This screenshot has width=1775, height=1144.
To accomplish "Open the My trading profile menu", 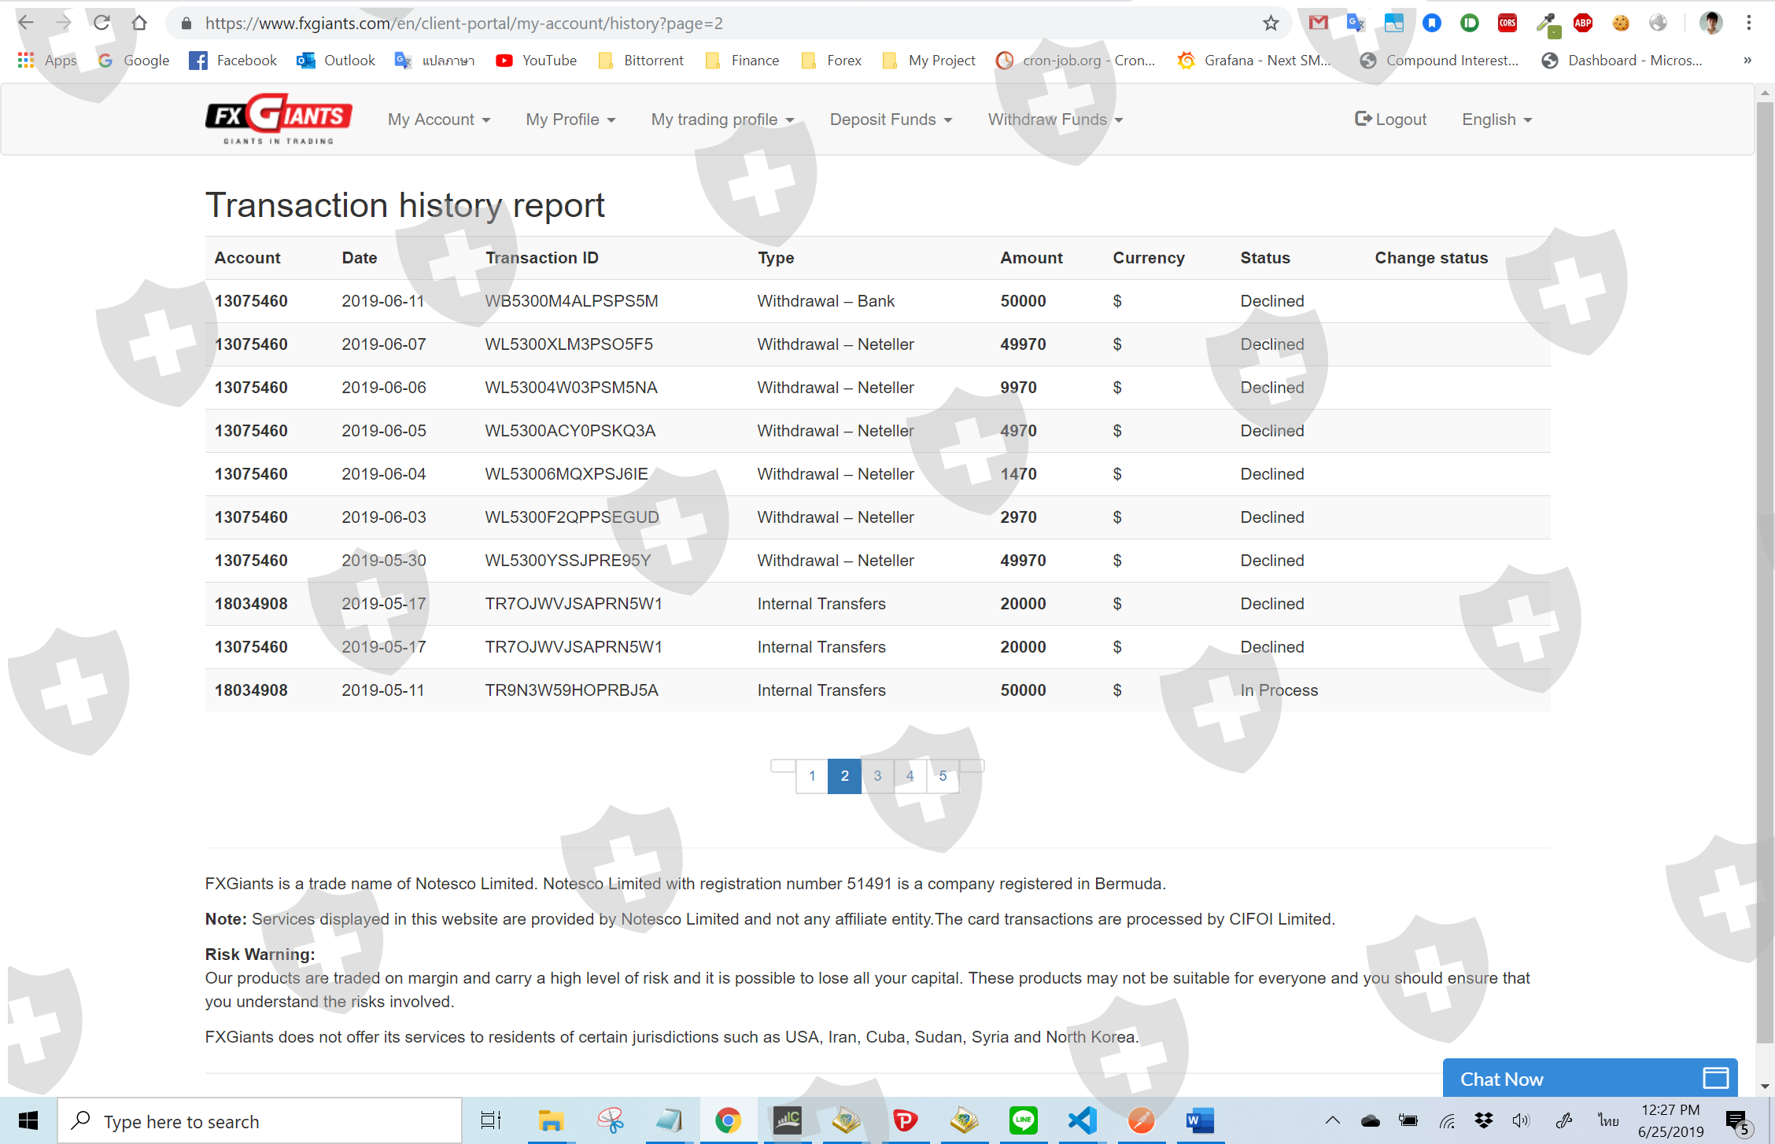I will coord(722,120).
